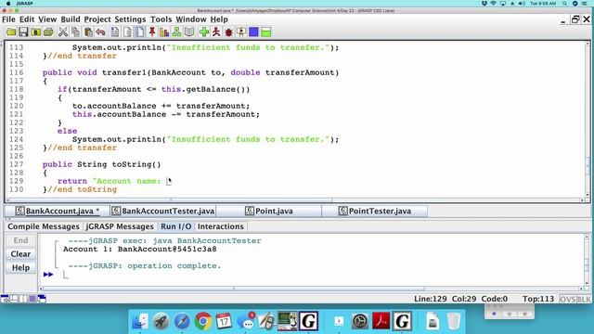Click the Clear button

pyautogui.click(x=20, y=254)
